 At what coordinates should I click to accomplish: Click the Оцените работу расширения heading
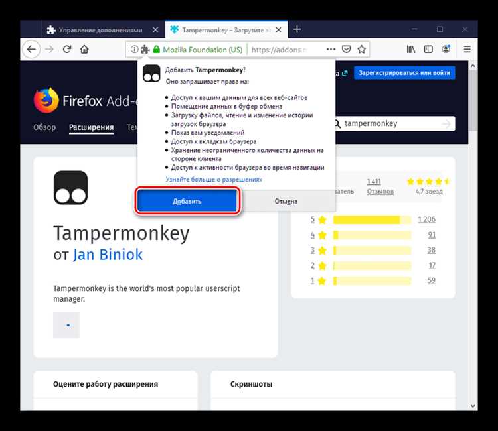pos(106,384)
